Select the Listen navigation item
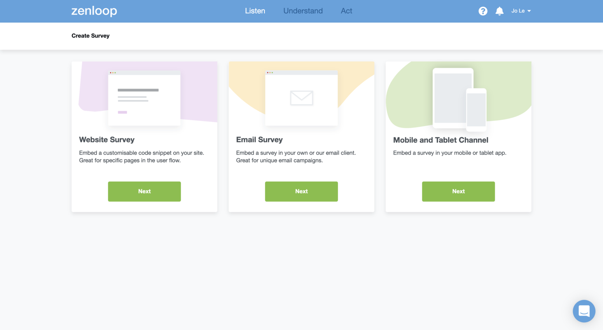 255,11
